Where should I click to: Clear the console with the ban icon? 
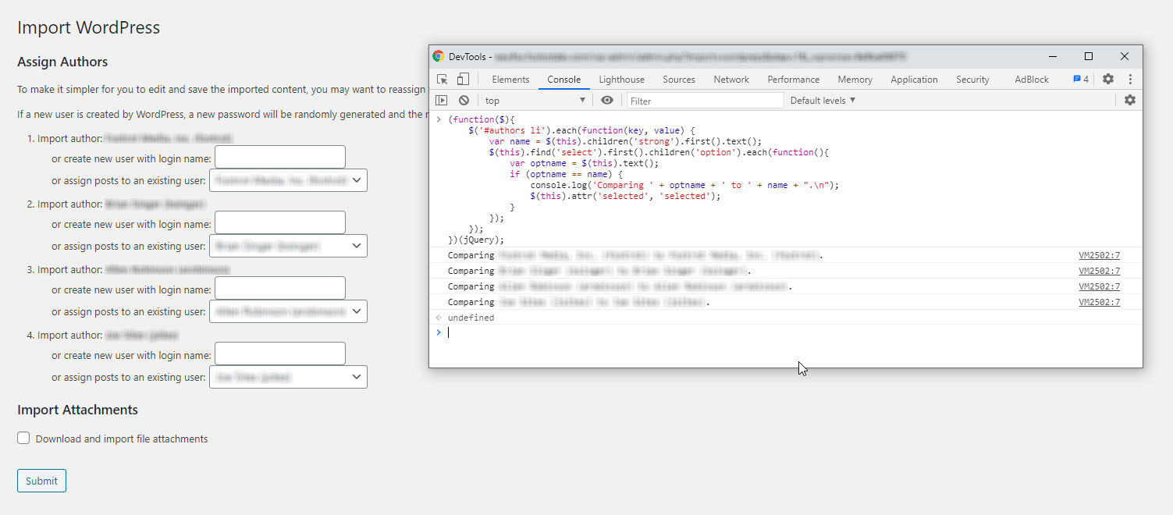(x=464, y=100)
